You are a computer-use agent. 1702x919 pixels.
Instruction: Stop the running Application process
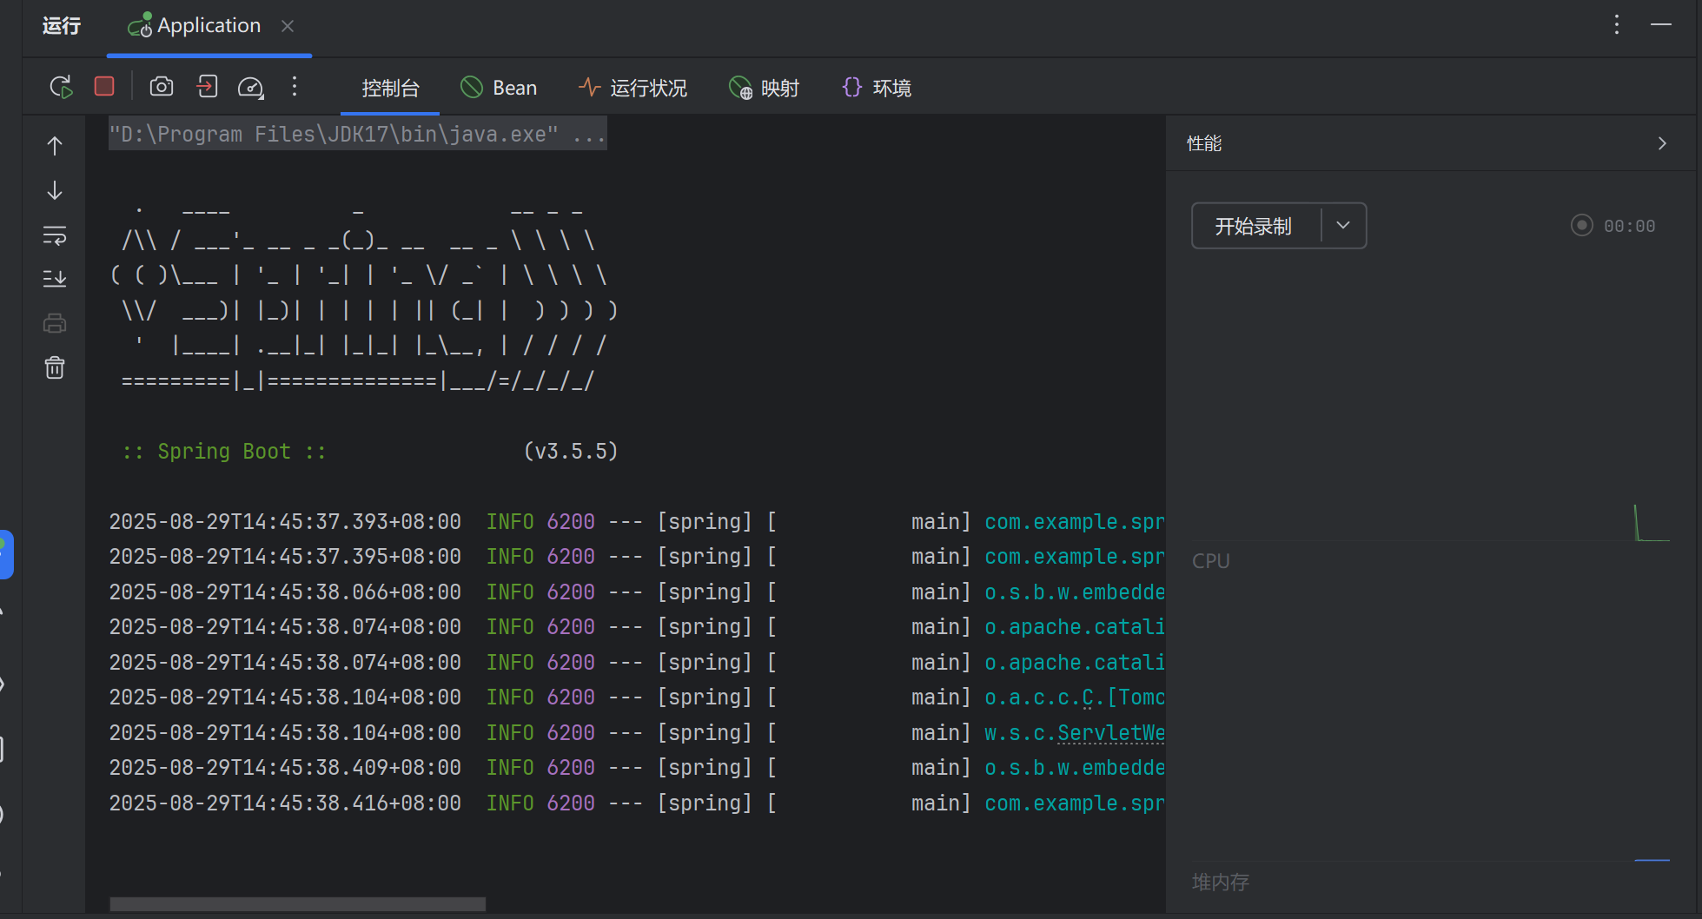point(104,86)
